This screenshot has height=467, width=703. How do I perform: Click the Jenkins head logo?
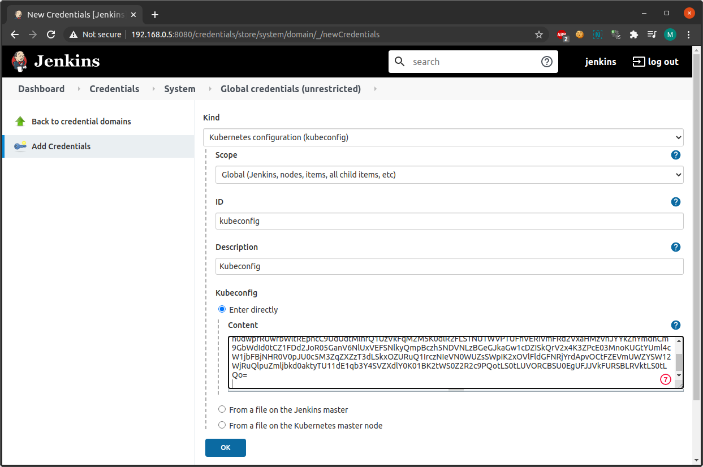19,61
